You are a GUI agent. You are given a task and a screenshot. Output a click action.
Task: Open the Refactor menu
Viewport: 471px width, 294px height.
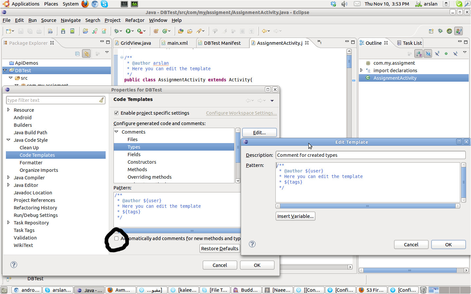tap(134, 20)
